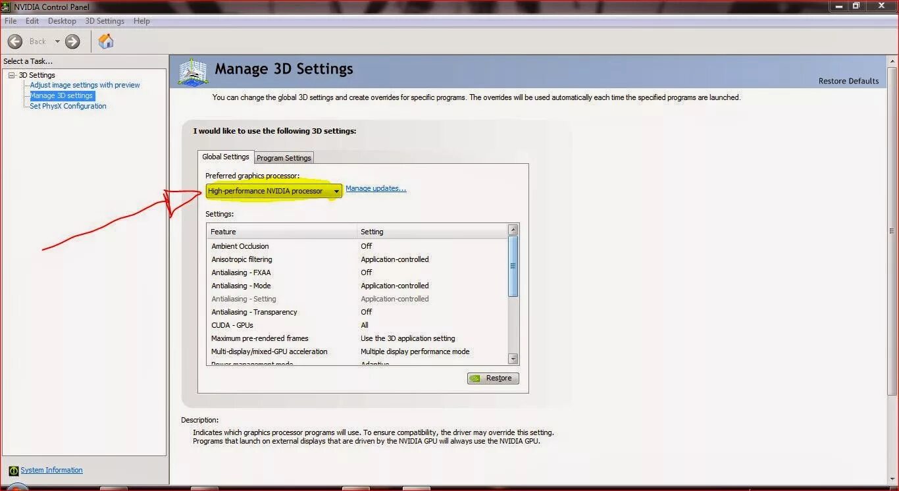Click the Manage updates link
This screenshot has height=491, width=899.
(376, 188)
